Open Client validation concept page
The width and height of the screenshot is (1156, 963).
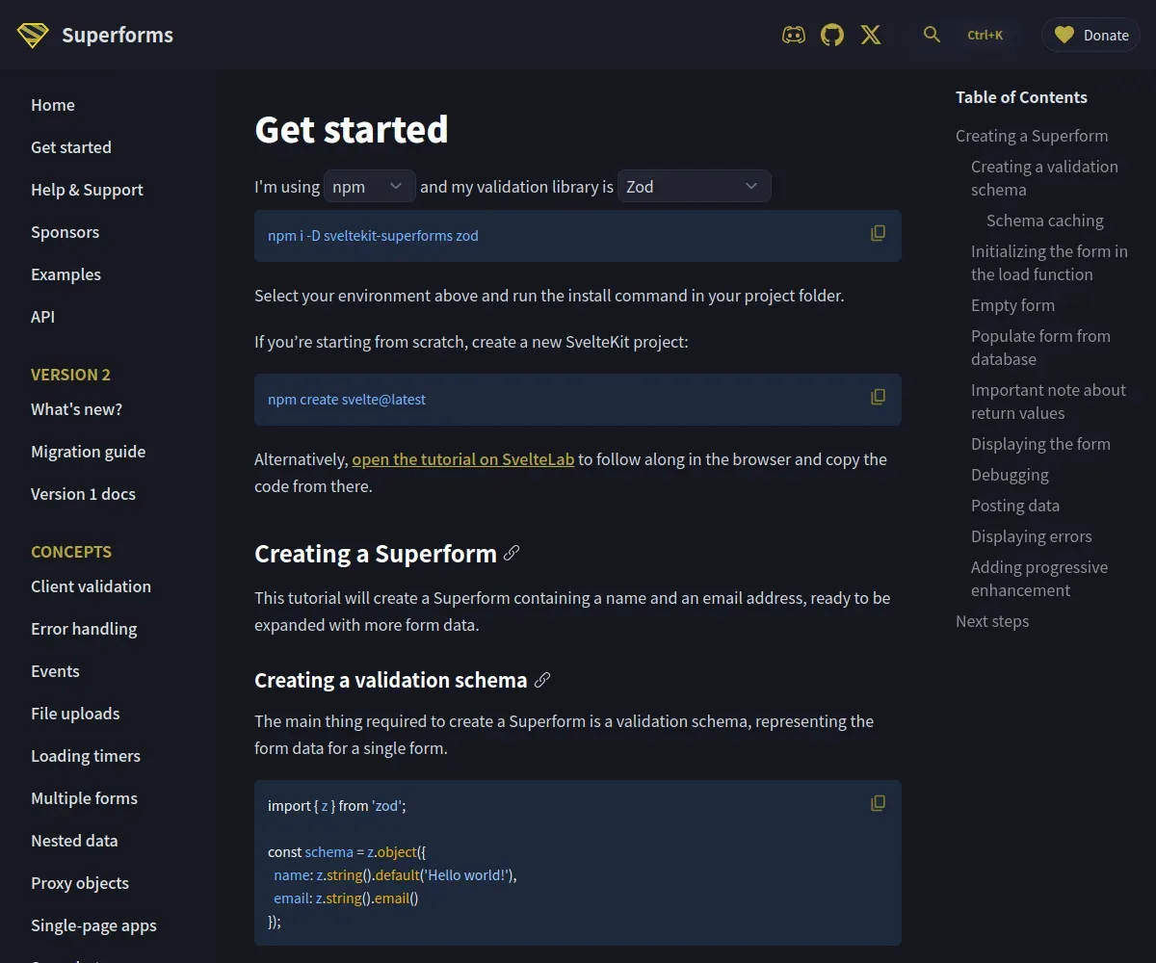pos(91,586)
